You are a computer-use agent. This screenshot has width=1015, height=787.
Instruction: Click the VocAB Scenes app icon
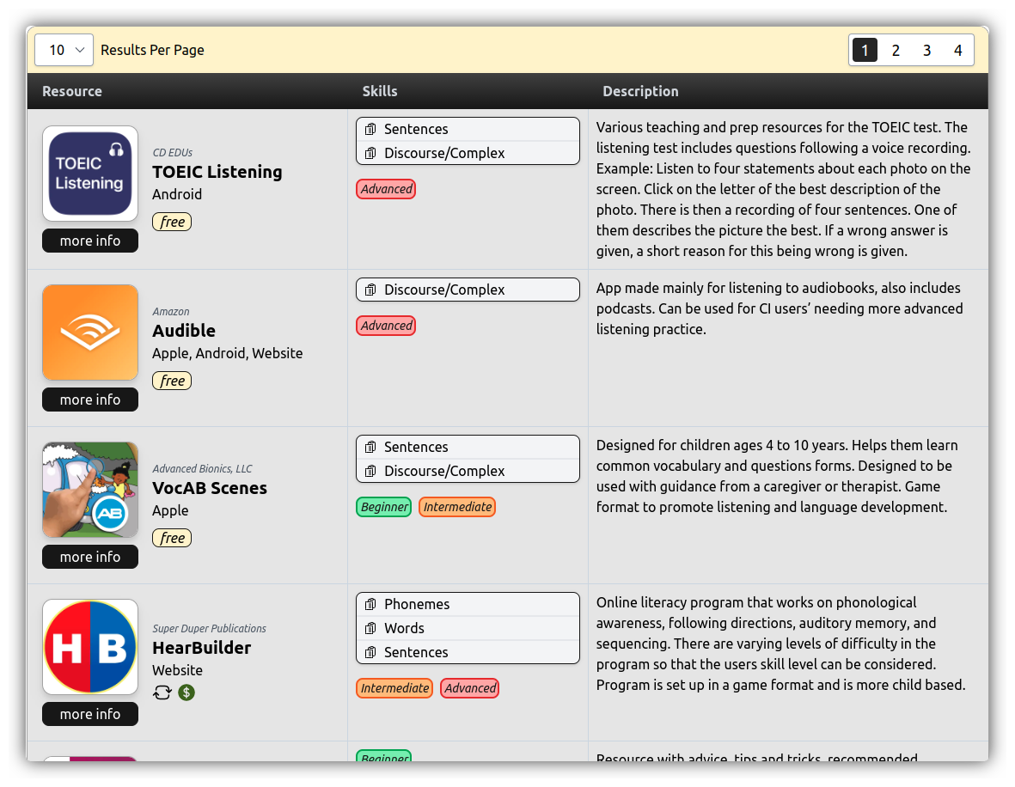tap(90, 489)
